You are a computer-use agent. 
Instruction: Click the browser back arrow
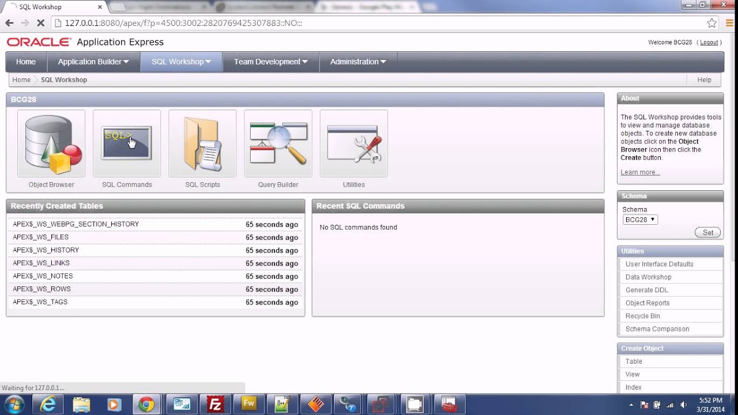(9, 23)
